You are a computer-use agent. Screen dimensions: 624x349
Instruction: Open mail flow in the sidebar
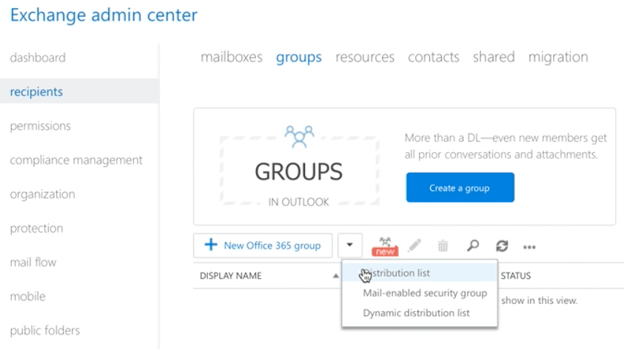coord(33,262)
